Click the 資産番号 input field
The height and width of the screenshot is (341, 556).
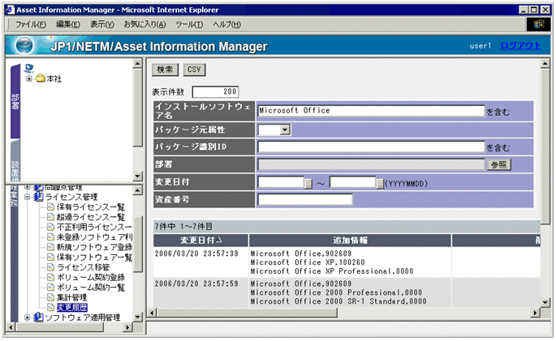pyautogui.click(x=304, y=200)
